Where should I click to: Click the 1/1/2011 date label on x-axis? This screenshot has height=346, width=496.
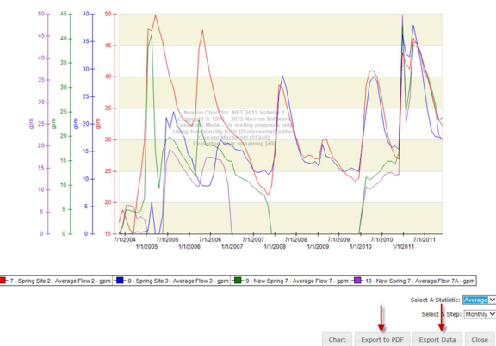coord(403,246)
